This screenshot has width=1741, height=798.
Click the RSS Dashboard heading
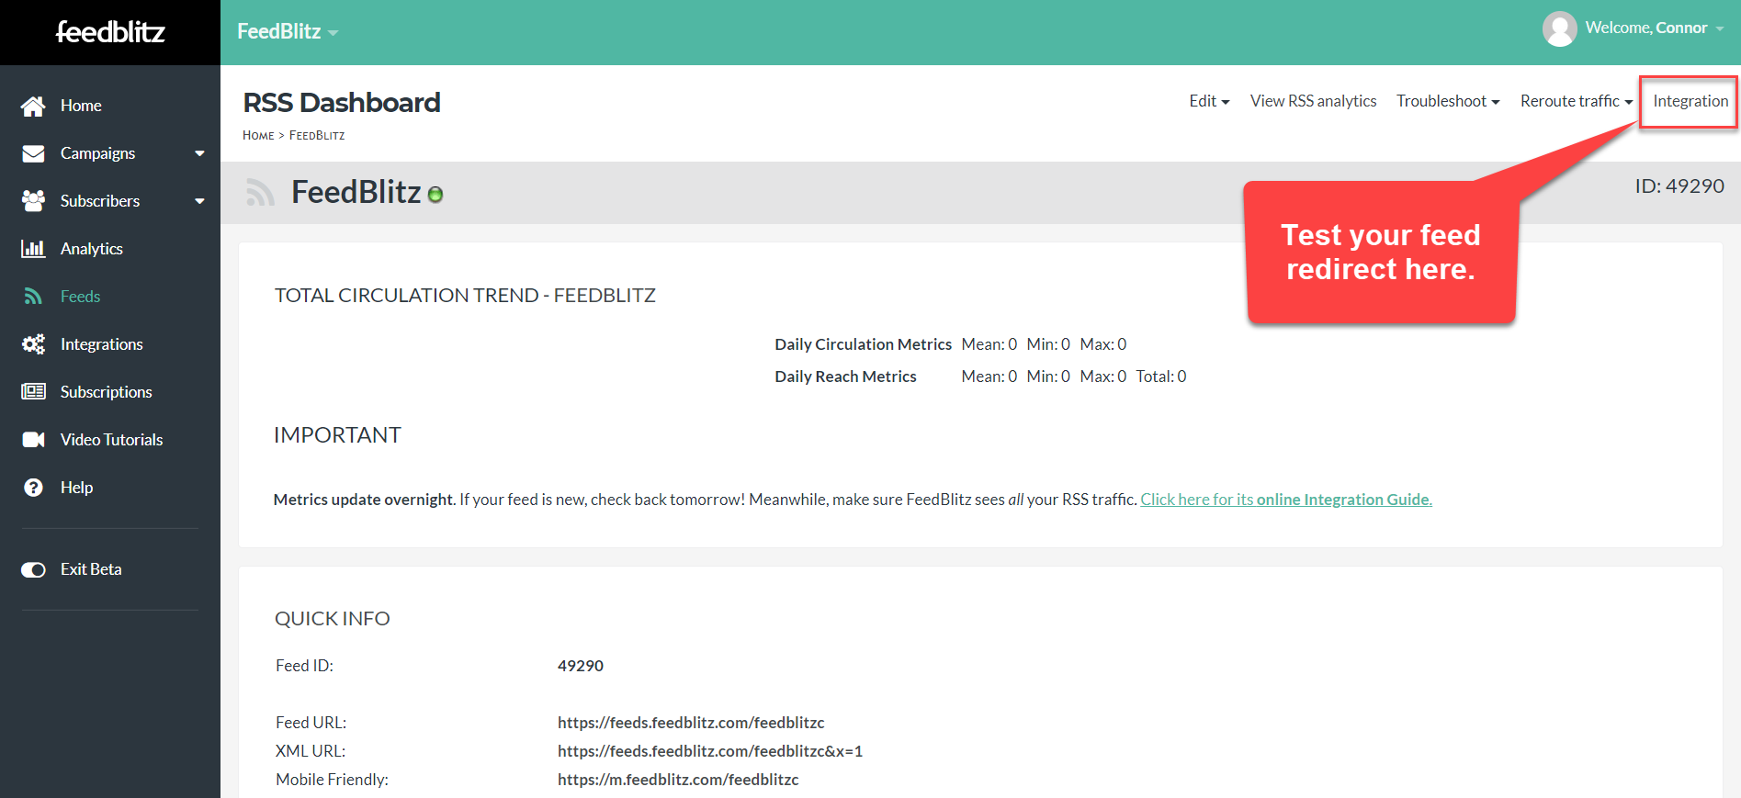pos(341,102)
